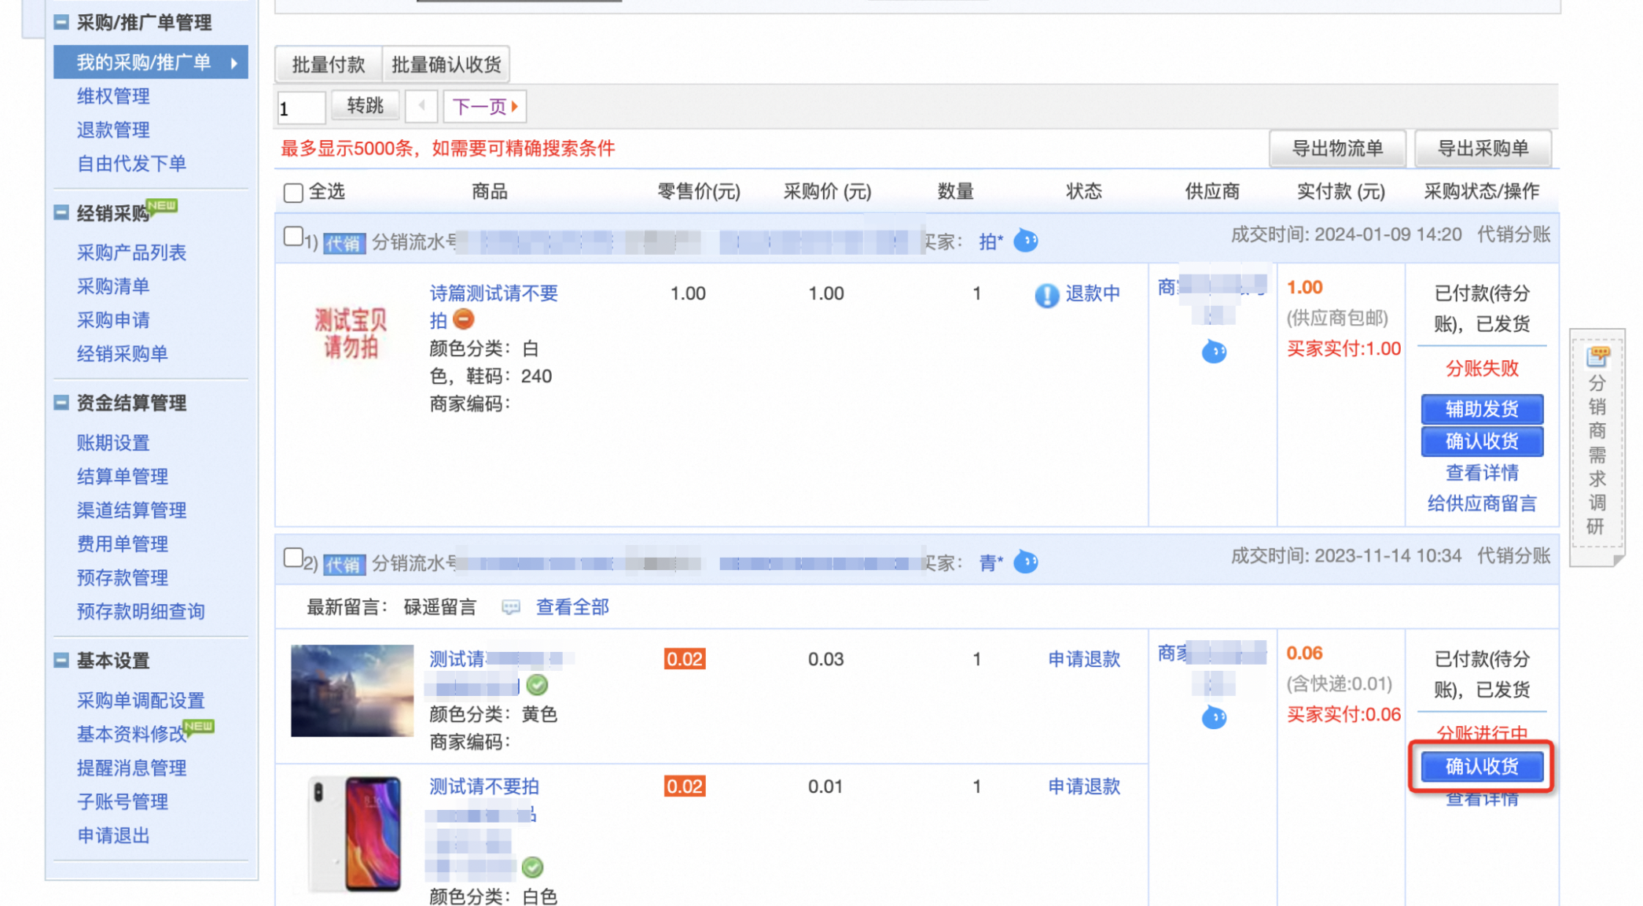Go to 采购清单
Screen dimensions: 1643x906
coord(113,286)
